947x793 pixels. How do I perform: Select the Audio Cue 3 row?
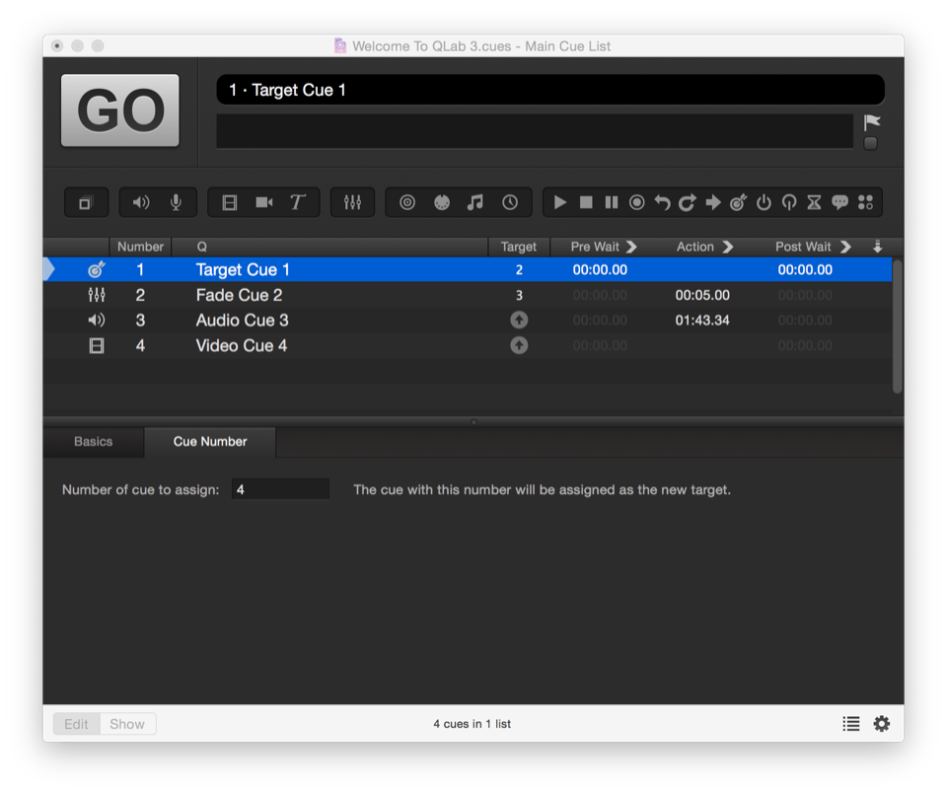tap(242, 321)
